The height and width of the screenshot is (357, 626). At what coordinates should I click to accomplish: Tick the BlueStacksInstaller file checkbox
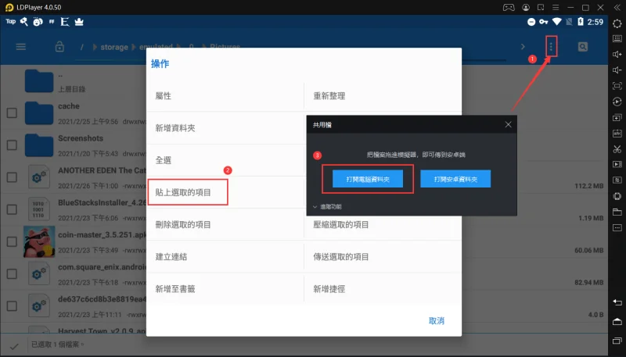click(x=12, y=209)
